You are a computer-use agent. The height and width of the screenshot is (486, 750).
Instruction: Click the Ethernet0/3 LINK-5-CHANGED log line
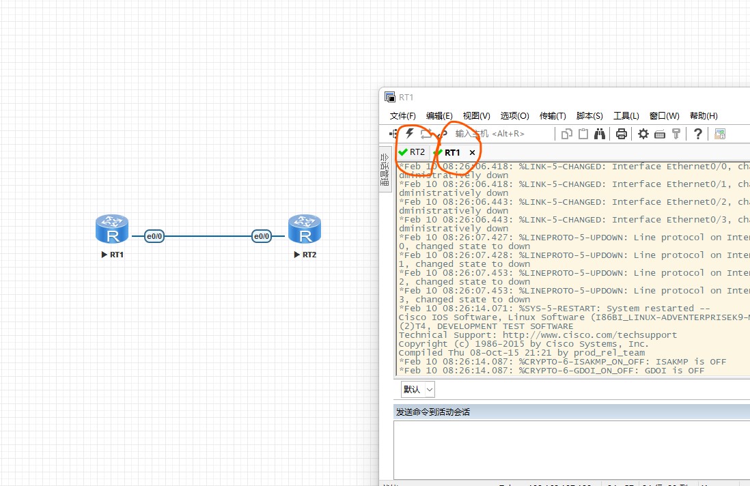pyautogui.click(x=574, y=220)
